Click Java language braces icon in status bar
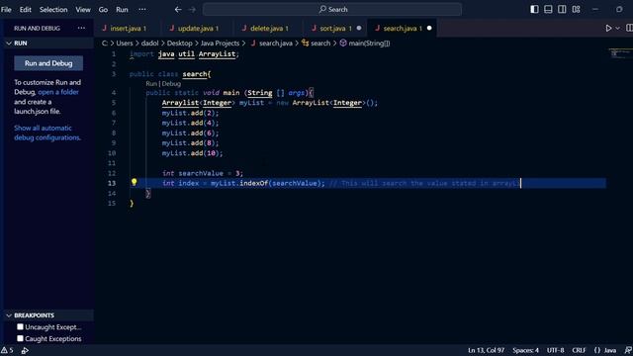 597,350
